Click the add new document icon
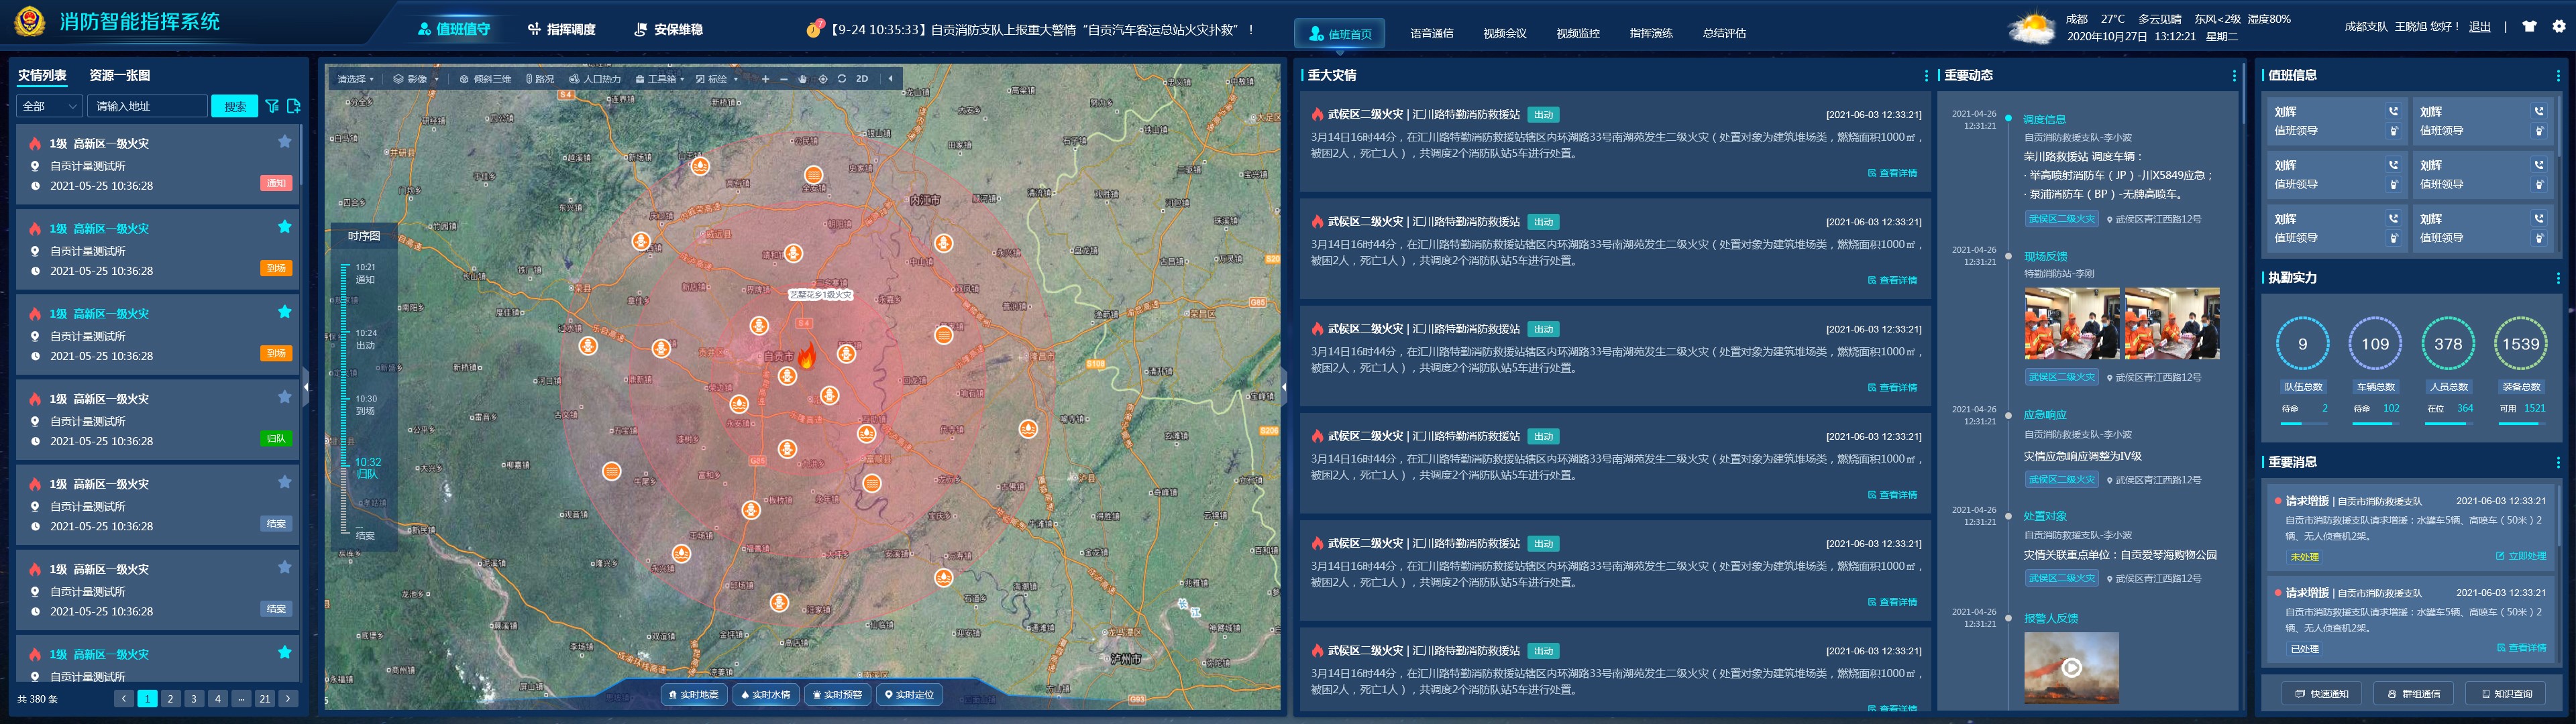The image size is (2576, 724). [293, 106]
